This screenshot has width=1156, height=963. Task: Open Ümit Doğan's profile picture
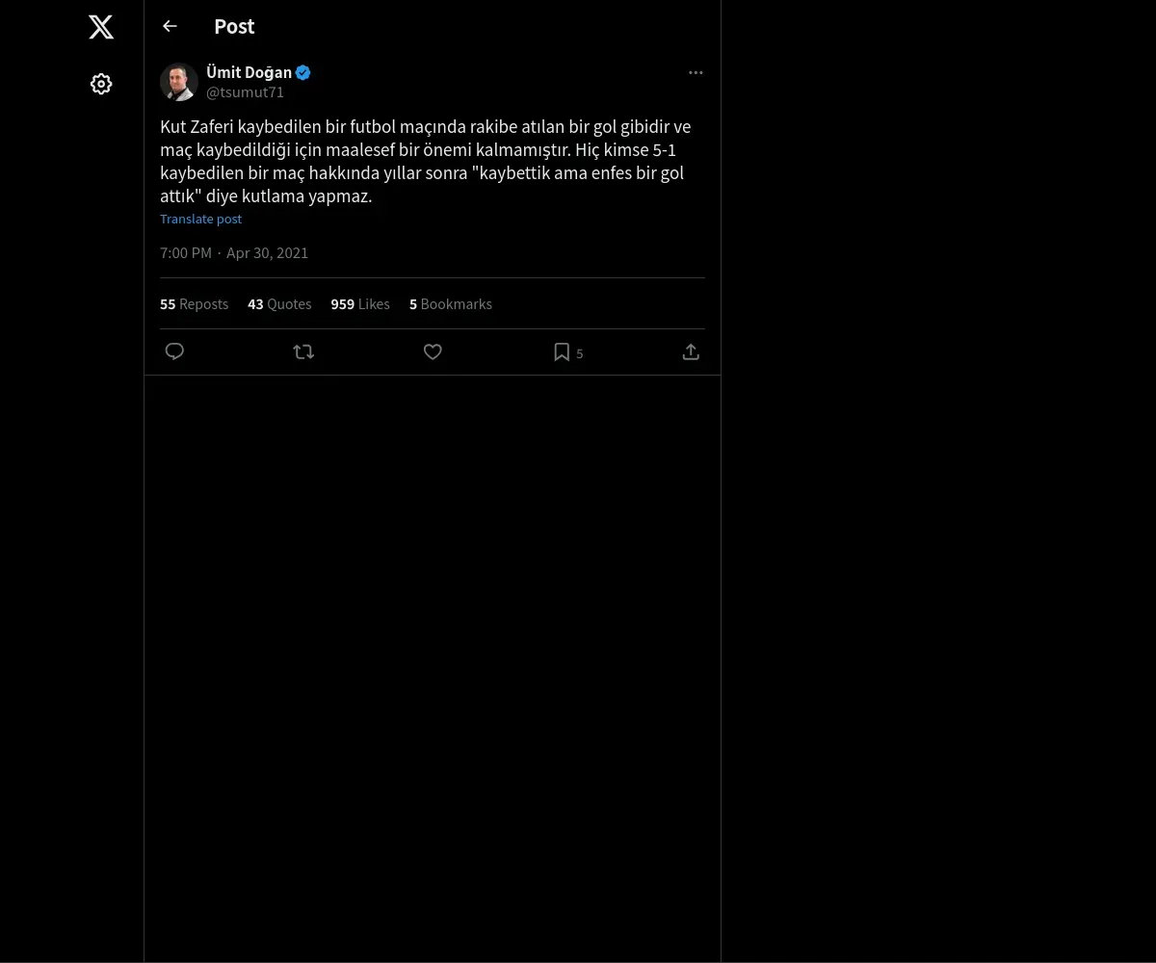pyautogui.click(x=179, y=82)
